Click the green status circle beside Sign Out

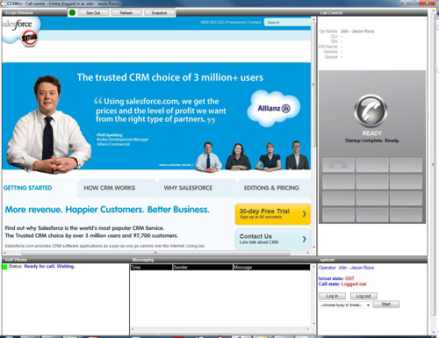pos(72,12)
